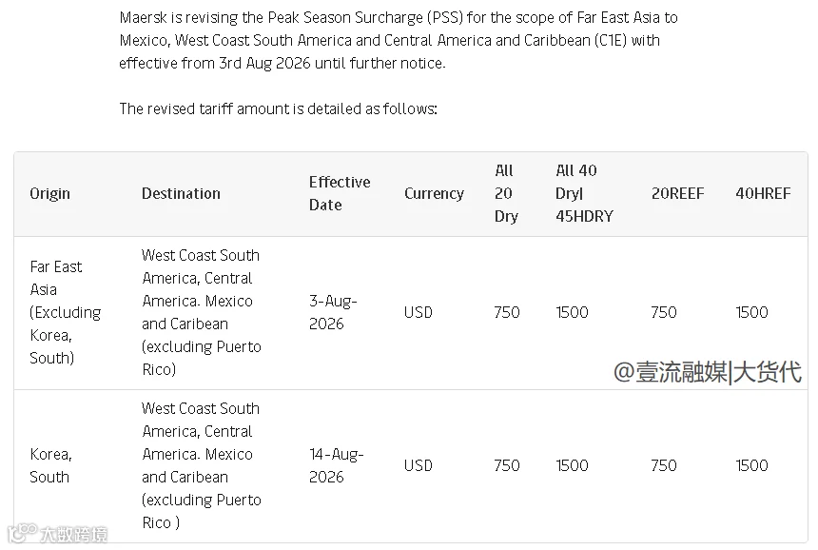
Task: Click the 3-Aug-2026 effective date cell
Action: pyautogui.click(x=333, y=312)
